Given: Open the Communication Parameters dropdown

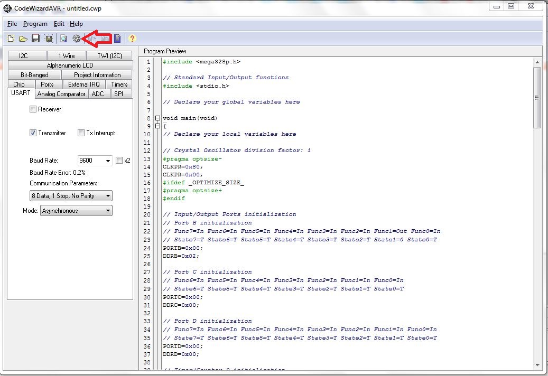Looking at the screenshot, I should [71, 196].
